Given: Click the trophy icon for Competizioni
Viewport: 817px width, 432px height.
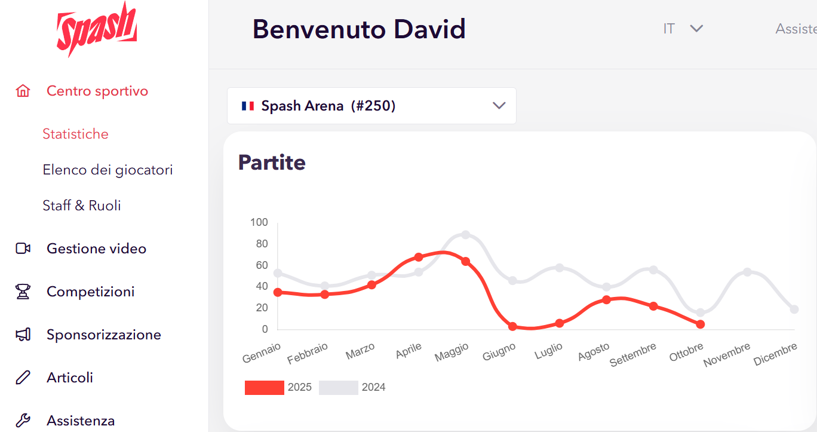Looking at the screenshot, I should click(x=23, y=292).
